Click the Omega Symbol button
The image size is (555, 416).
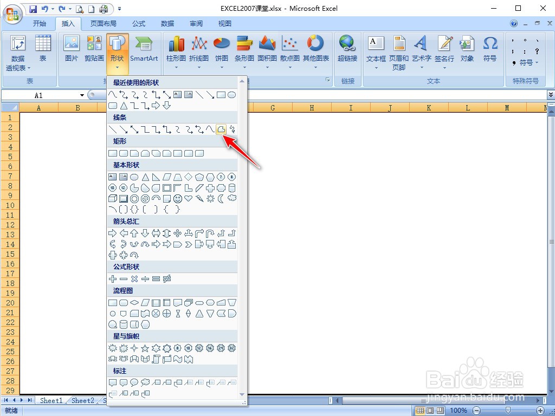(x=490, y=49)
